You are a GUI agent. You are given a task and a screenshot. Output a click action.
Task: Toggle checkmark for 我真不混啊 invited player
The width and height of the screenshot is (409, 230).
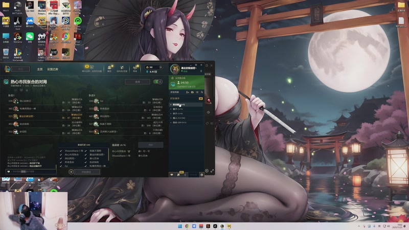coord(85,151)
